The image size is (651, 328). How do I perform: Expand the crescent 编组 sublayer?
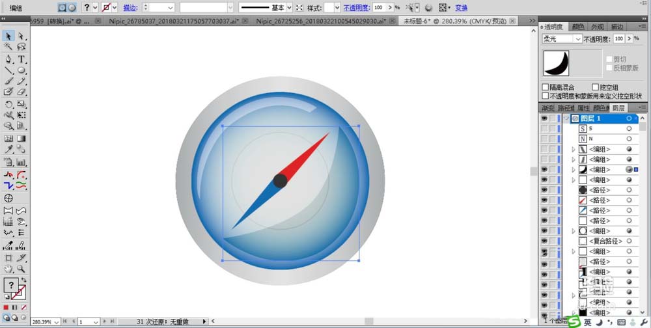(x=574, y=169)
